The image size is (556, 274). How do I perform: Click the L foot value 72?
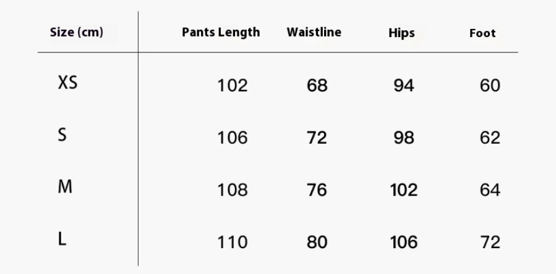(x=490, y=243)
